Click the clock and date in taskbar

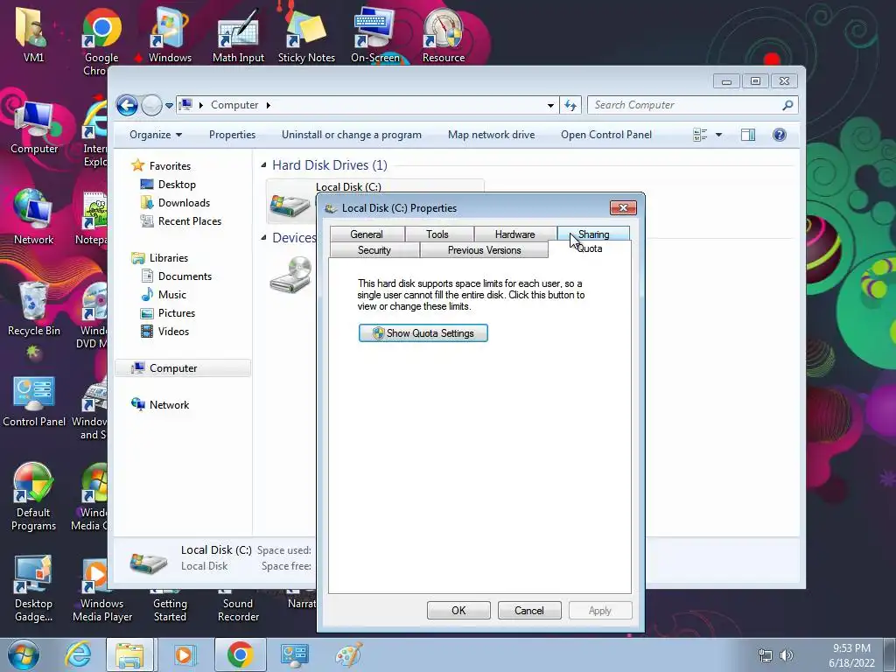point(851,655)
